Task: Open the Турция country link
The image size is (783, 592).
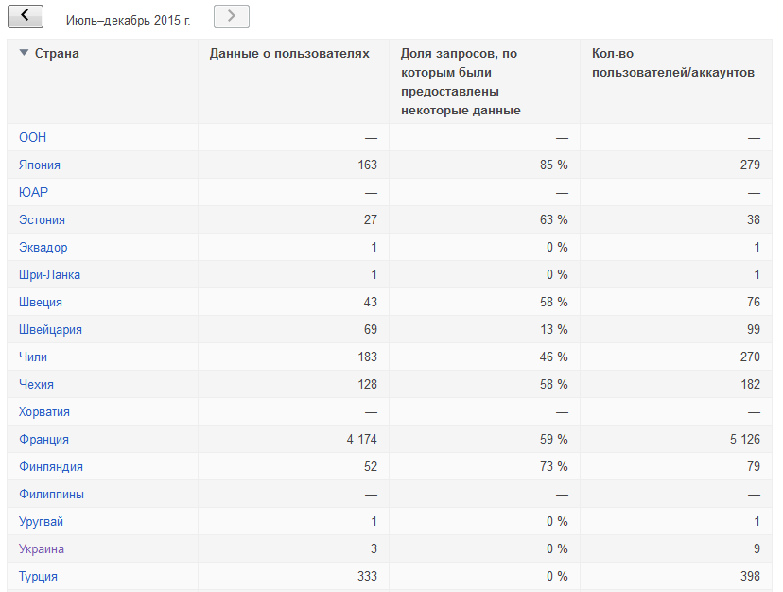Action: tap(38, 576)
